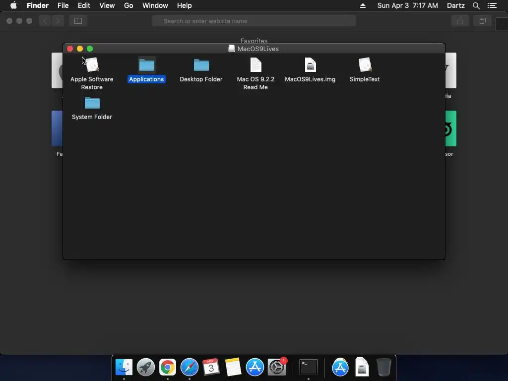Click the Mac OS 9.2.2 Read Me name label
This screenshot has height=381, width=508.
[x=255, y=83]
